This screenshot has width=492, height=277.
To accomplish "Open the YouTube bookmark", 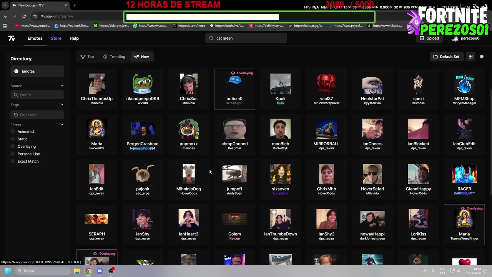I will pyautogui.click(x=32, y=26).
